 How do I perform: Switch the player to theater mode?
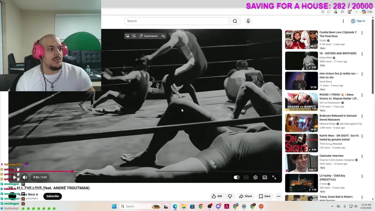[x=265, y=177]
